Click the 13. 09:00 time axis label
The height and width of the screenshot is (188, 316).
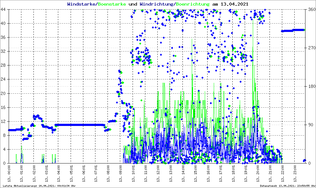[121, 174]
